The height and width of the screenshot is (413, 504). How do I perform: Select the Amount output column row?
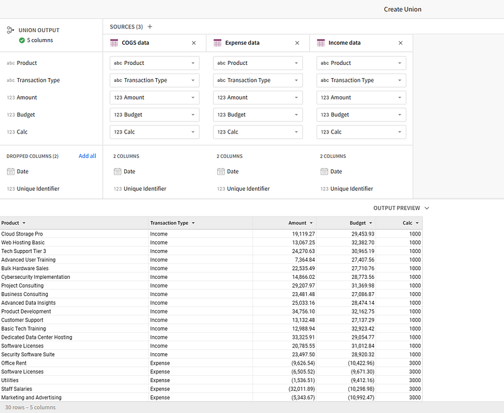pyautogui.click(x=52, y=98)
